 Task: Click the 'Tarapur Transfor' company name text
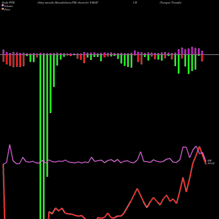[x=170, y=3]
